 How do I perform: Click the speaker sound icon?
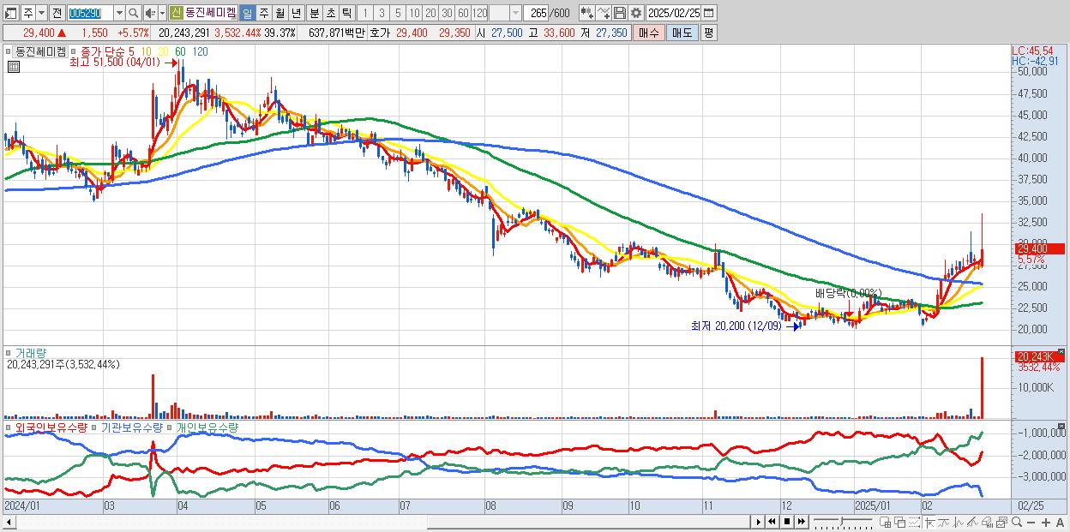tap(149, 13)
